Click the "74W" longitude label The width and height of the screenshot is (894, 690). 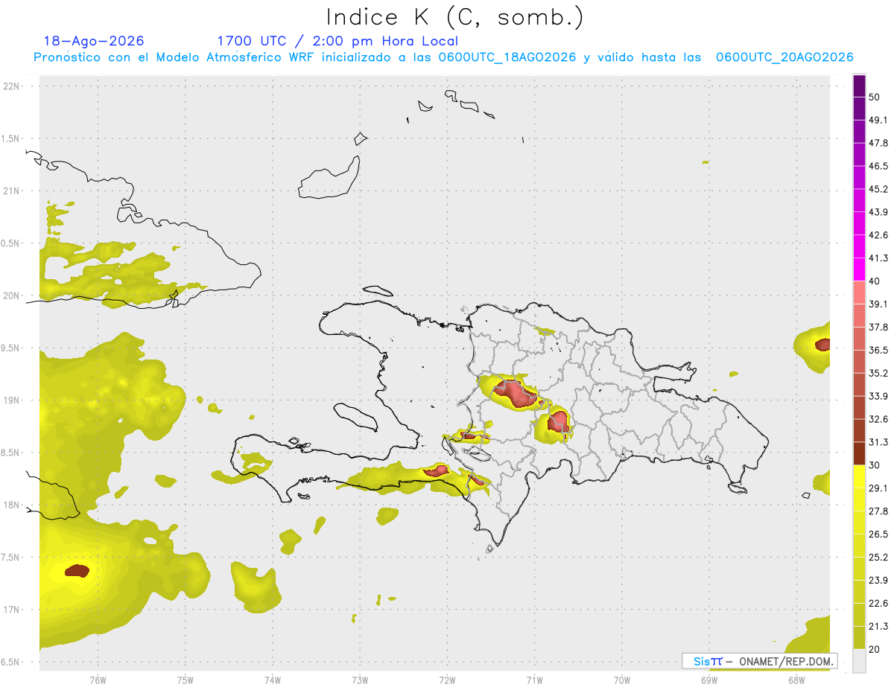pyautogui.click(x=273, y=680)
